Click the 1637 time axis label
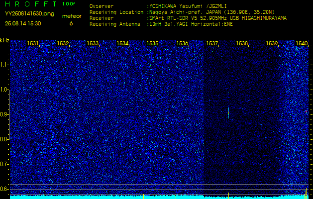313x199 pixels. pos(212,43)
